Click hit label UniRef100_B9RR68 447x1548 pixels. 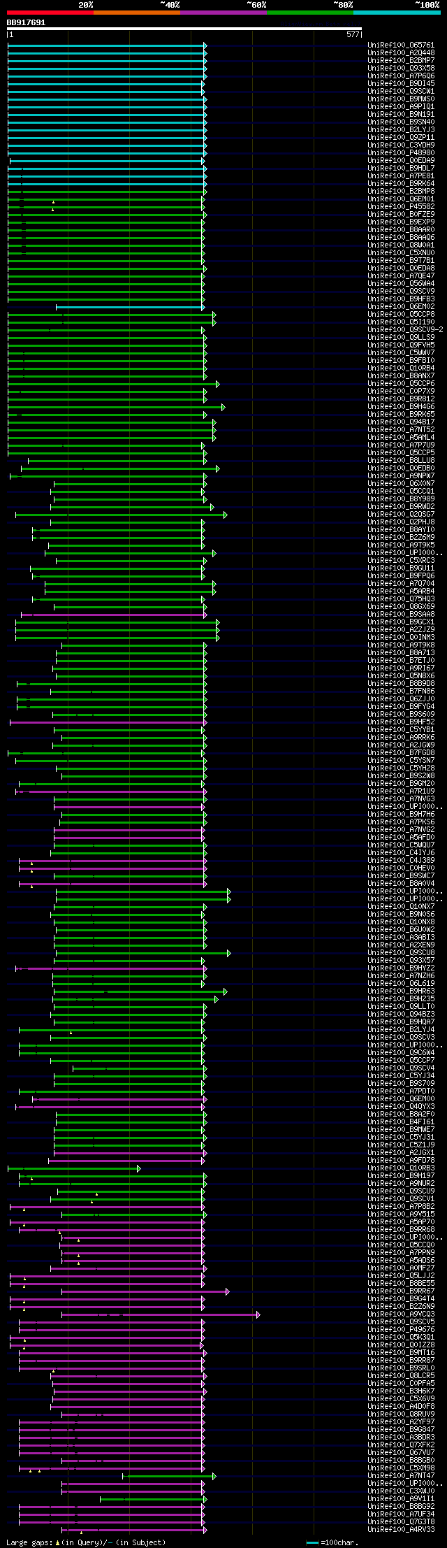401,1230
